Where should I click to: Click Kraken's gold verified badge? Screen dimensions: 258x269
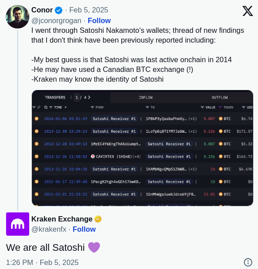98,219
